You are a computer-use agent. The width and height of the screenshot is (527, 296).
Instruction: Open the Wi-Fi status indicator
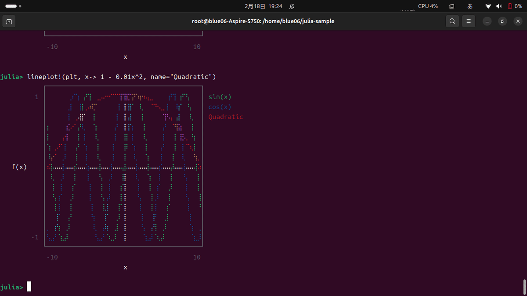tap(489, 6)
